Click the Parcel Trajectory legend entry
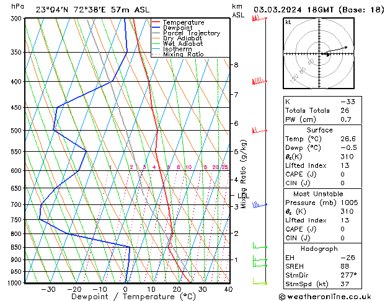 click(186, 33)
